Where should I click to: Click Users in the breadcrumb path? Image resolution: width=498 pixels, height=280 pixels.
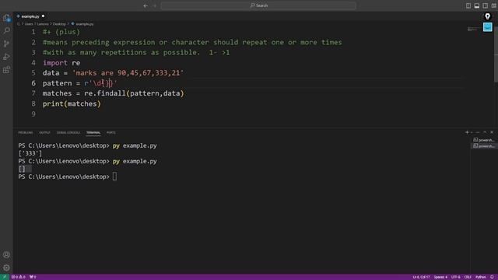point(29,24)
